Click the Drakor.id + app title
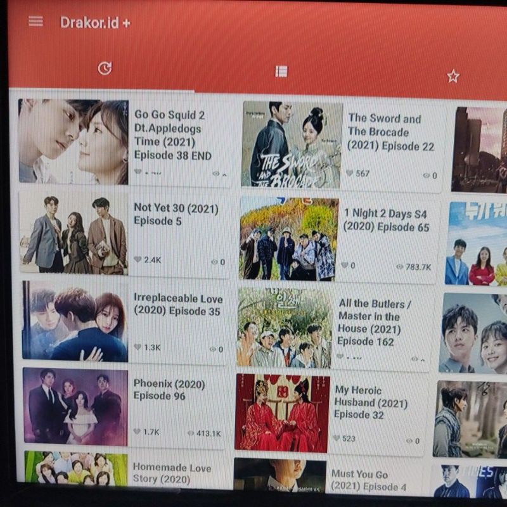 [95, 23]
